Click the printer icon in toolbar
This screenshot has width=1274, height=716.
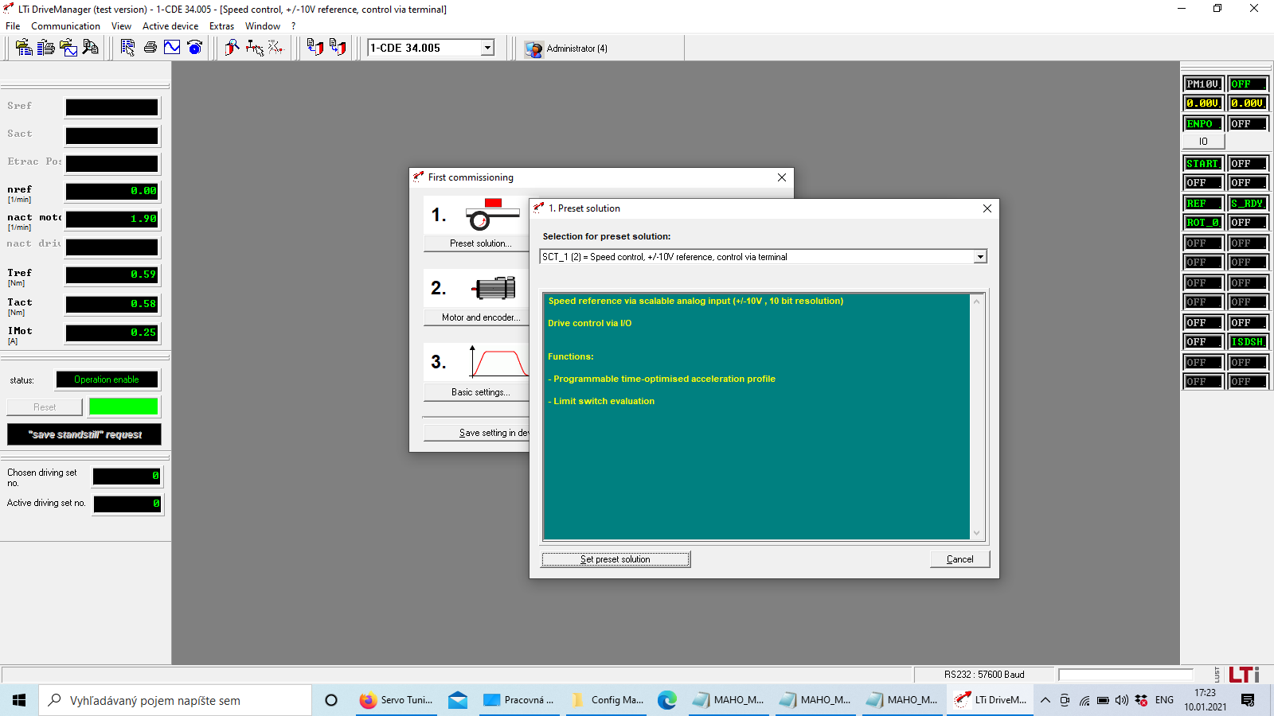tap(150, 48)
